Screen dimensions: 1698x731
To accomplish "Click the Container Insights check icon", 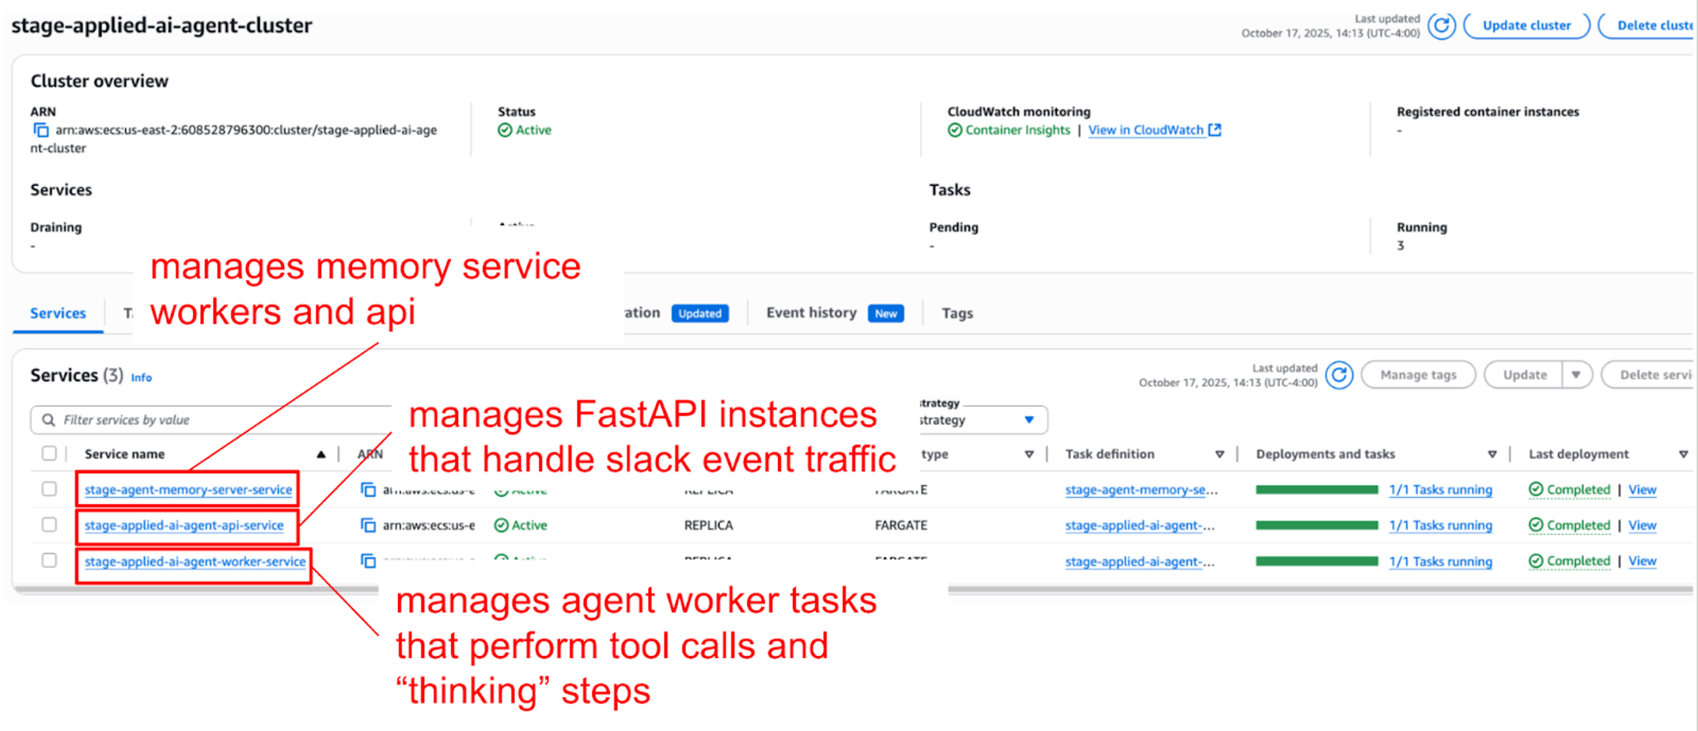I will (x=955, y=130).
